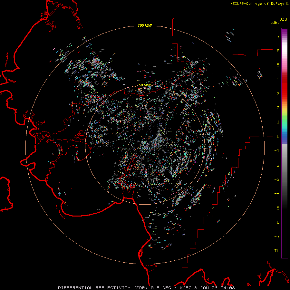This screenshot has width=290, height=290.
Task: Click the -3 value on the color scale
Action: pos(277,179)
